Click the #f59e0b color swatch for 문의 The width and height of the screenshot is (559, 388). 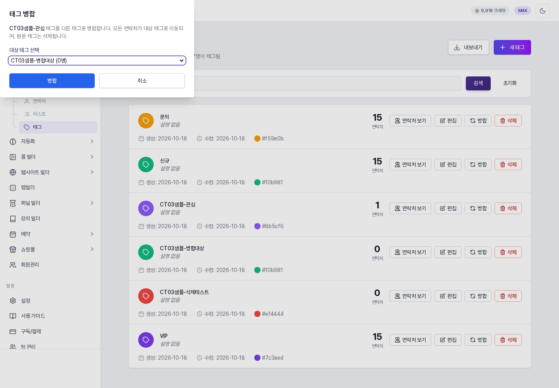(x=257, y=139)
